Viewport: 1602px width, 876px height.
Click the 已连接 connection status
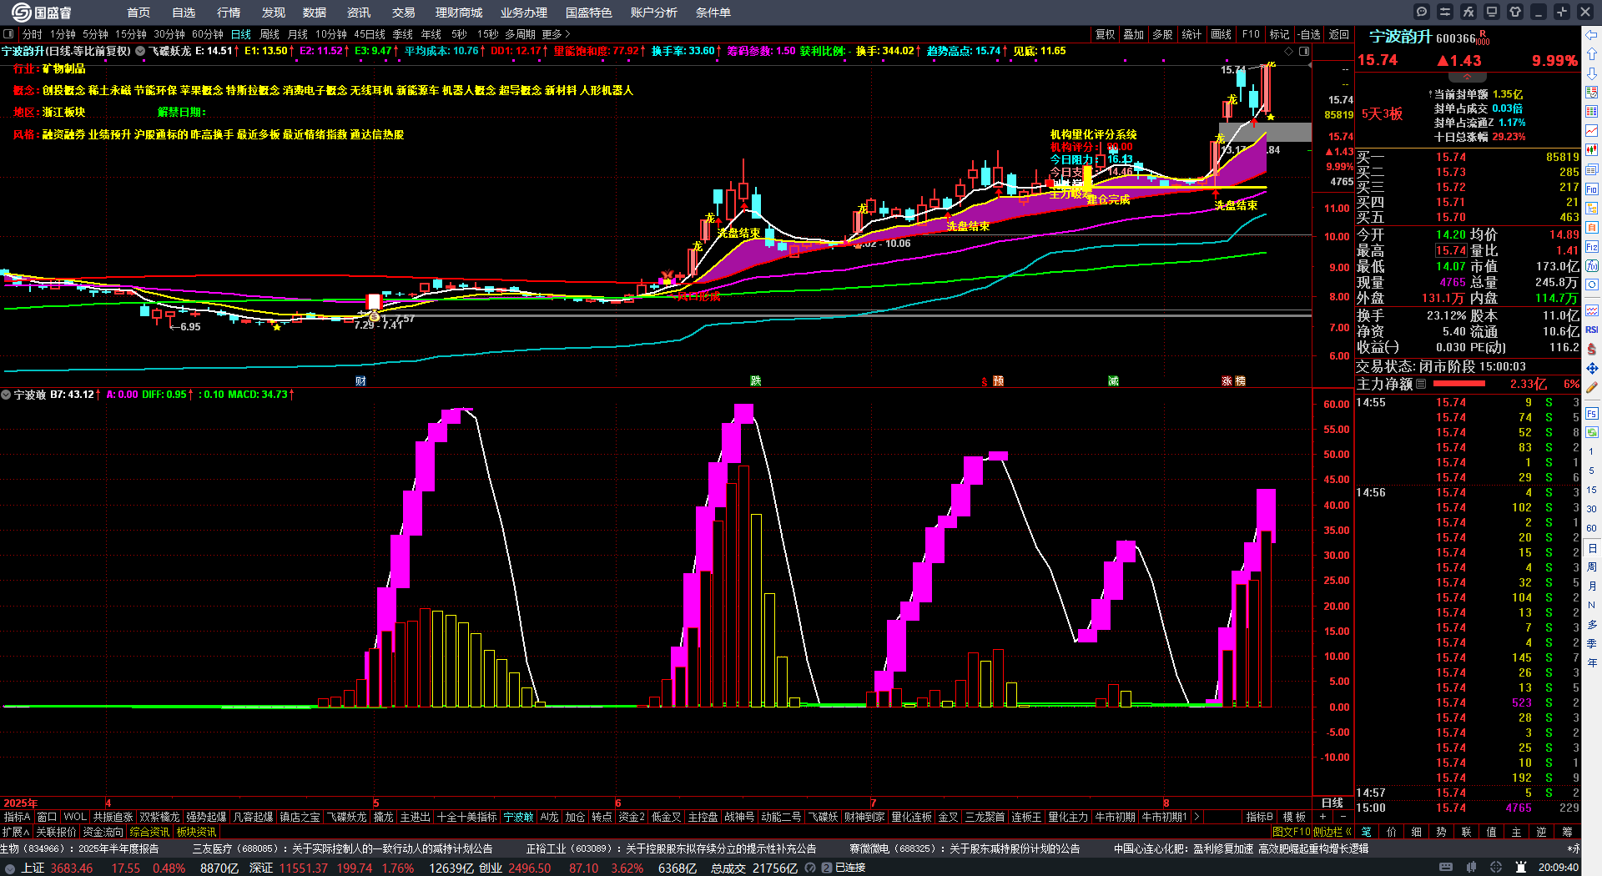pos(849,868)
